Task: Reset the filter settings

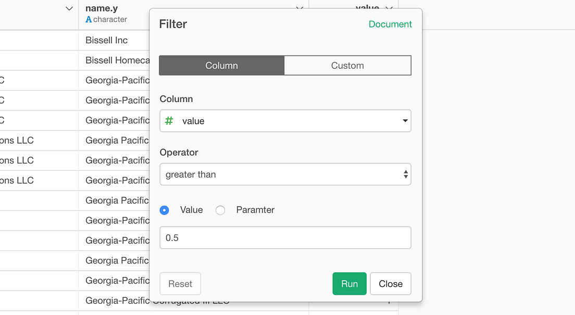Action: [x=180, y=284]
